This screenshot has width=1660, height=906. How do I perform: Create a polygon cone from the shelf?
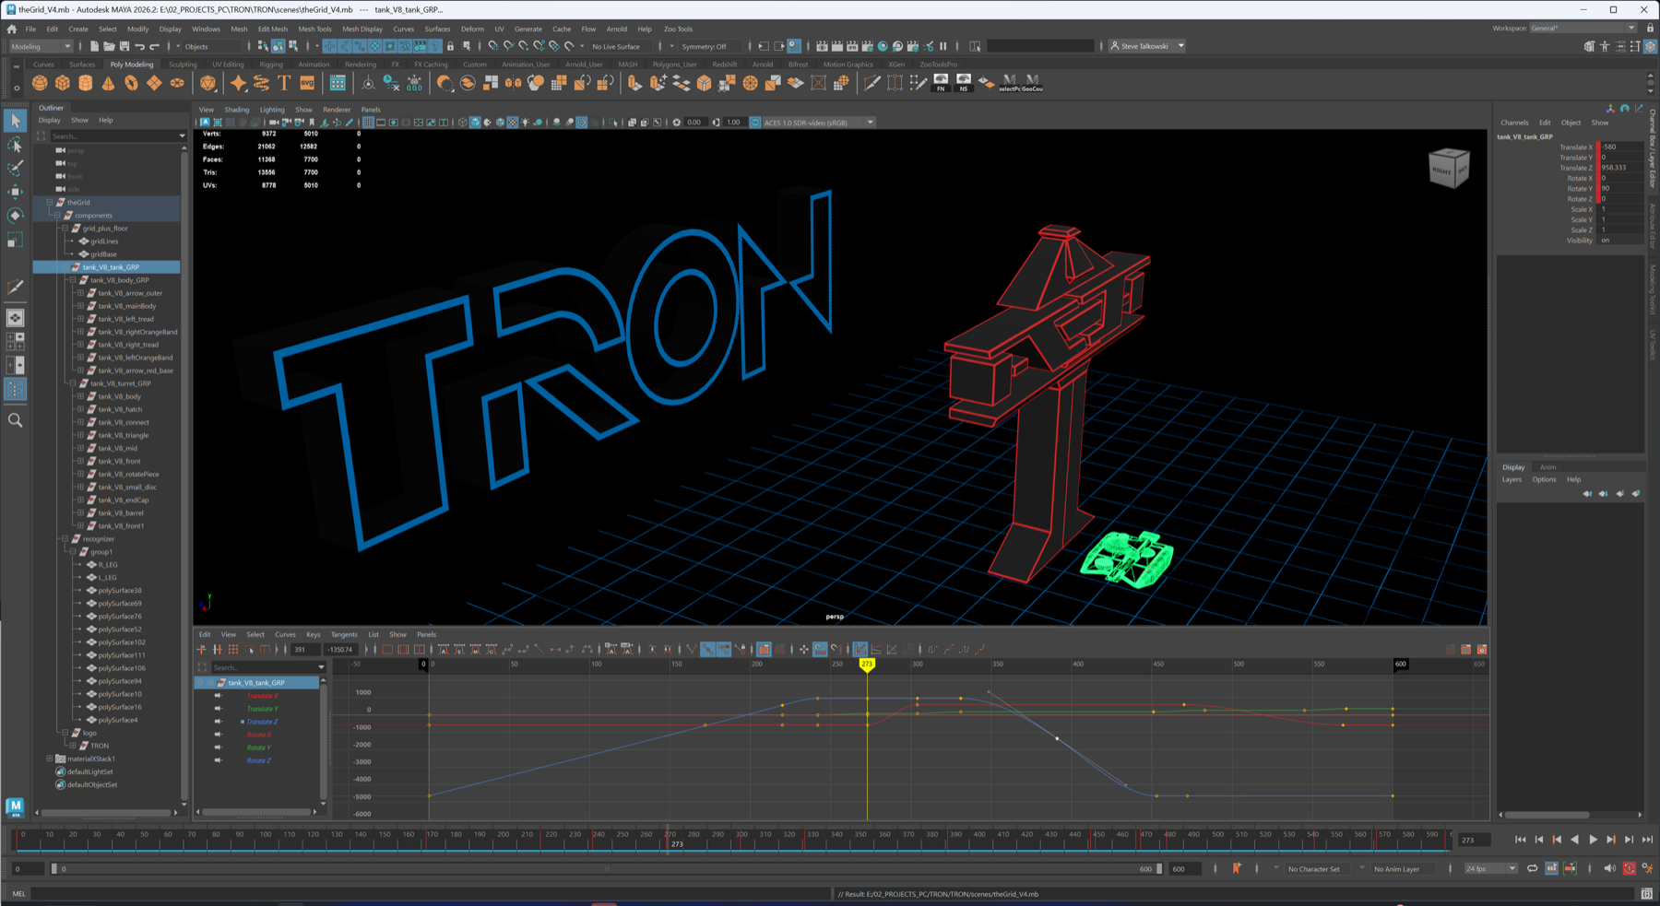click(109, 84)
